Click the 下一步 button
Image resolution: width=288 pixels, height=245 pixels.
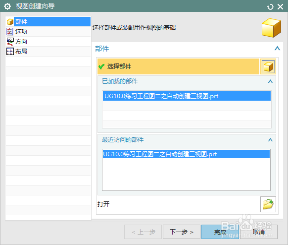point(182,232)
